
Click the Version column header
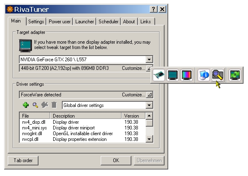133,116
